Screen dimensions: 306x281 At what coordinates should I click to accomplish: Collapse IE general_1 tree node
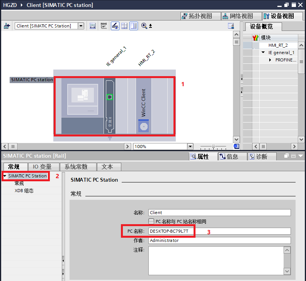click(263, 52)
